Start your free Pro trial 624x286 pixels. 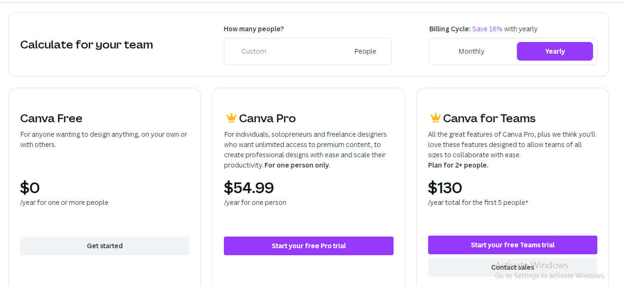tap(308, 246)
